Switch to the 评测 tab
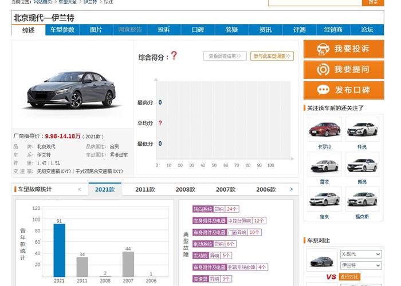 [300, 30]
